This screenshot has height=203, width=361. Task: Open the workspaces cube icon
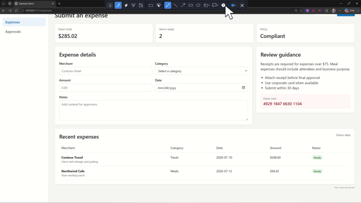click(10, 4)
